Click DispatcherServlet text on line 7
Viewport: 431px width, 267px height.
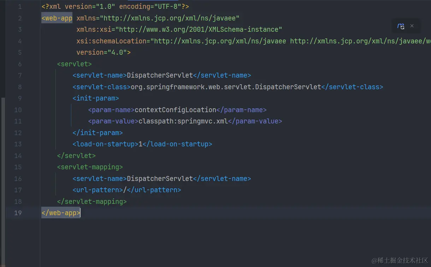click(160, 75)
